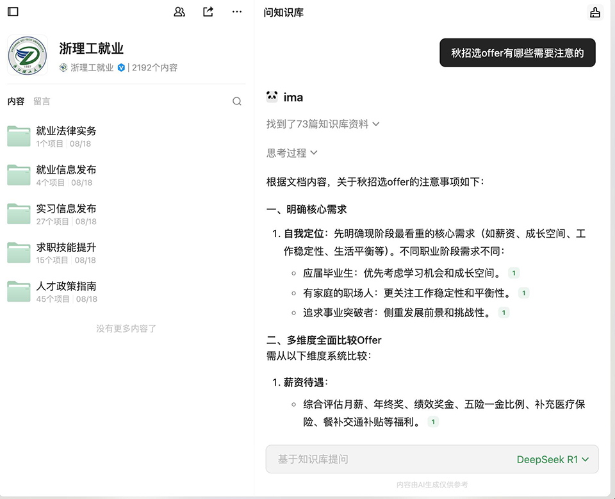Click the ima panda avatar icon

[x=272, y=97]
